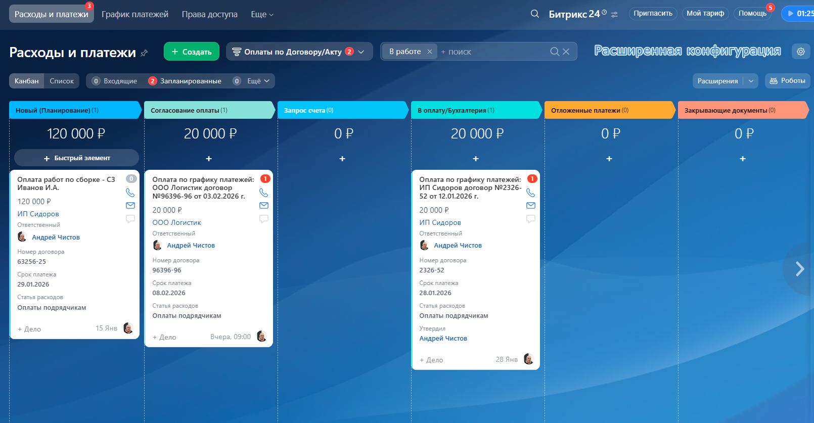Screen dimensions: 814x423
Task: Select Запрос счета stage header
Action: [x=343, y=110]
